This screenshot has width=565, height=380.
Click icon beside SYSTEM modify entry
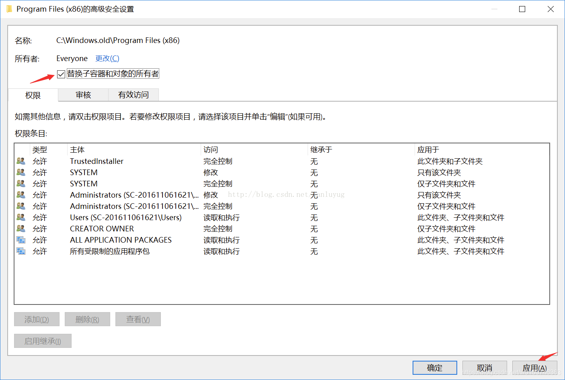(x=21, y=172)
